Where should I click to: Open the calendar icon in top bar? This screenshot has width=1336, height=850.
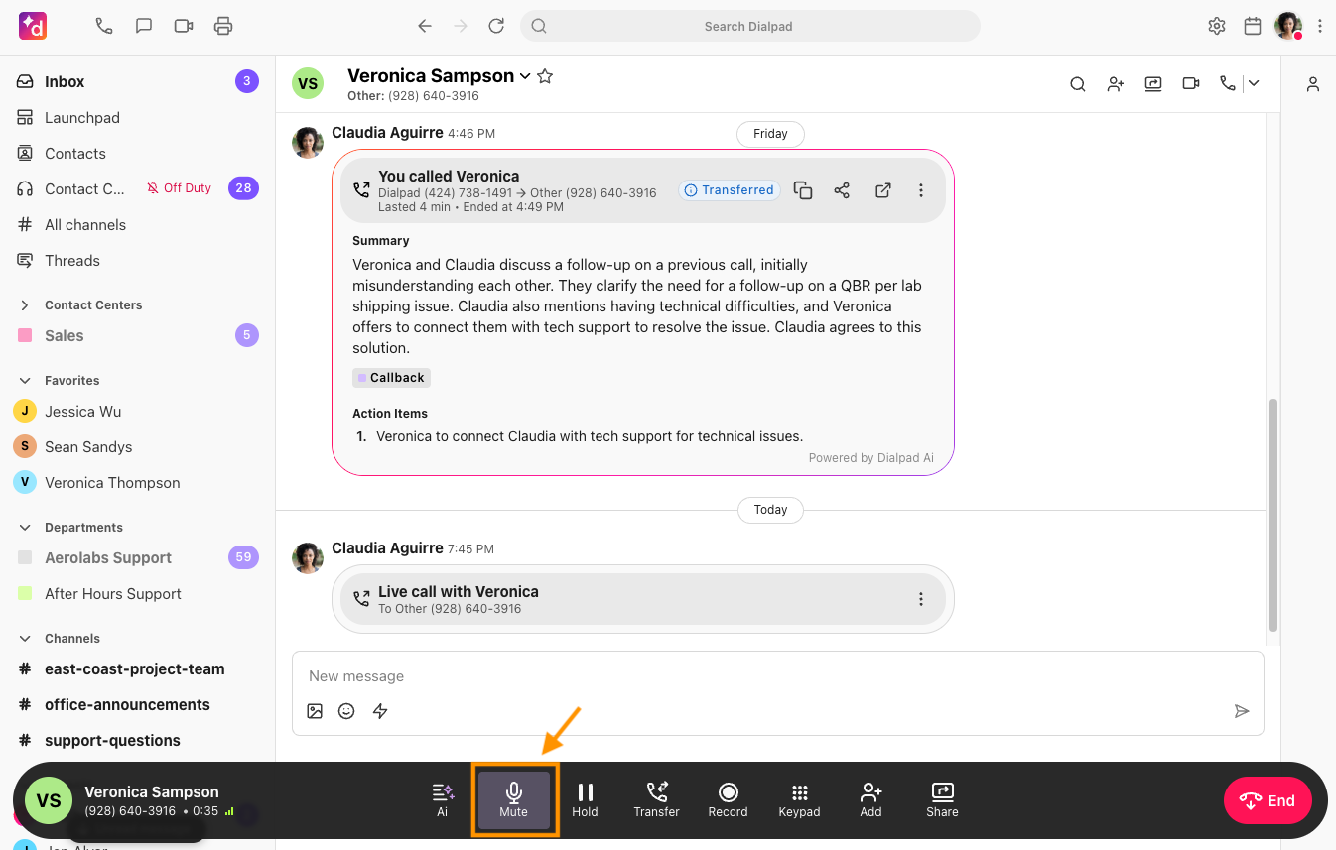point(1253,26)
